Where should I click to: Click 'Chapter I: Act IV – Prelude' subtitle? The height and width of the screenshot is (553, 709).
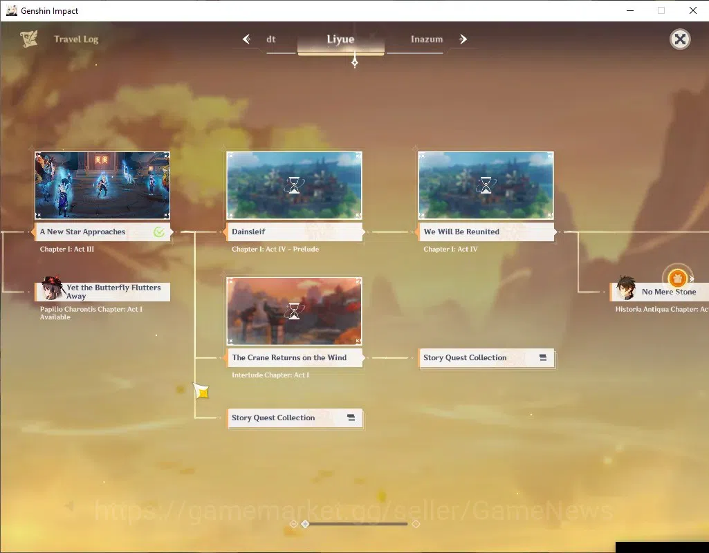click(x=275, y=249)
